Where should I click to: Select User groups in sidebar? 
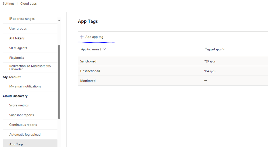pos(18,28)
